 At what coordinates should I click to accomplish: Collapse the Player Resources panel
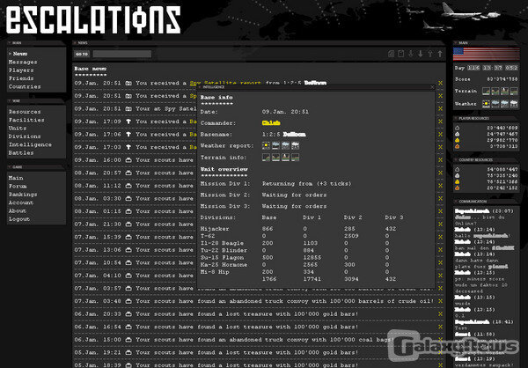456,118
